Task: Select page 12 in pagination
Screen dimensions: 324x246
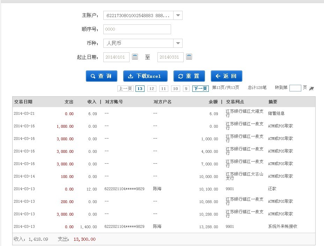Action: (152, 89)
